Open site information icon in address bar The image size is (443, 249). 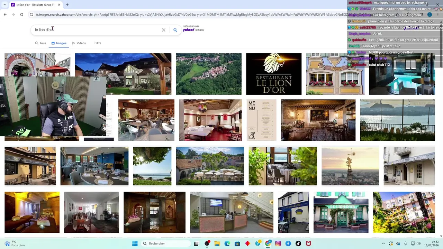click(x=31, y=15)
